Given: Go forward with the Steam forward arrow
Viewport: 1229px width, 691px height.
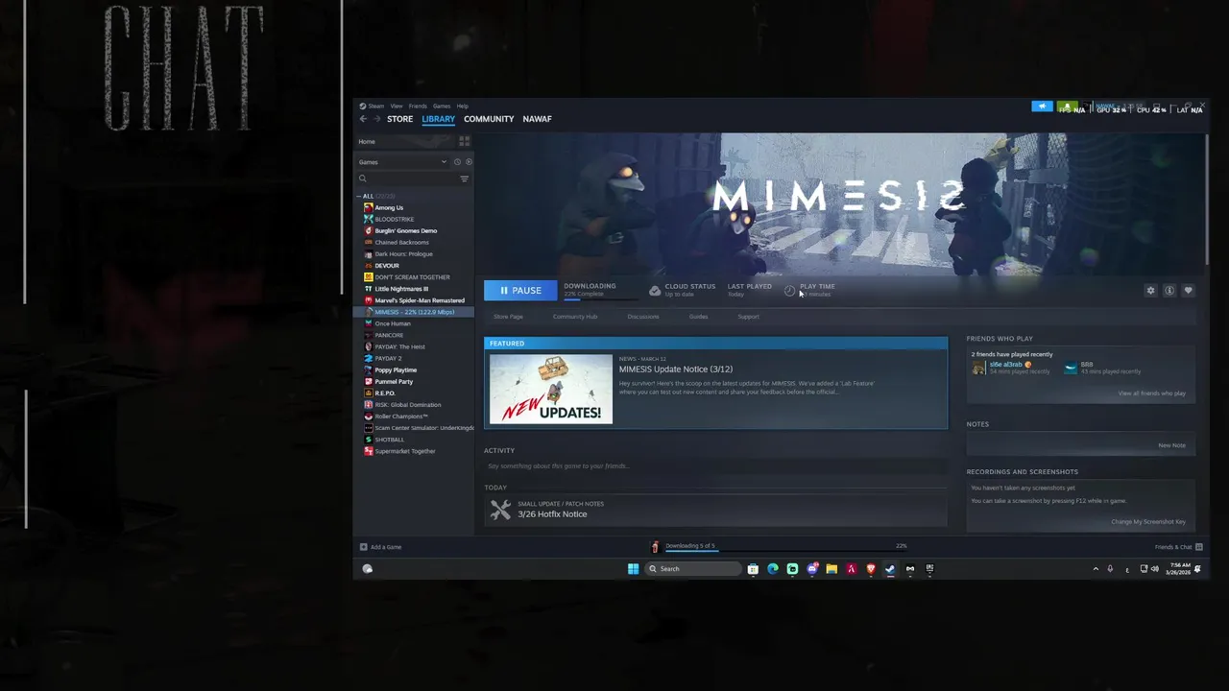Looking at the screenshot, I should 376,119.
